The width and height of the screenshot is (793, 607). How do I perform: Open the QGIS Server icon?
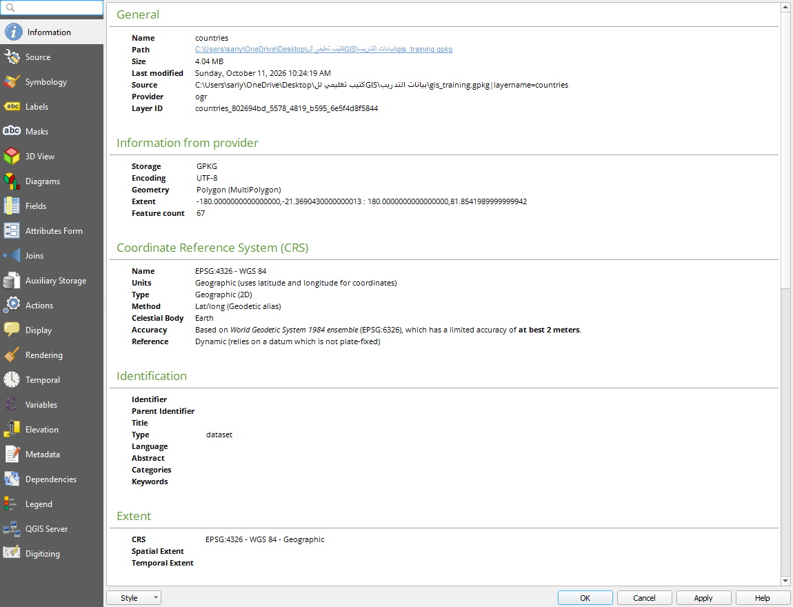(x=12, y=528)
